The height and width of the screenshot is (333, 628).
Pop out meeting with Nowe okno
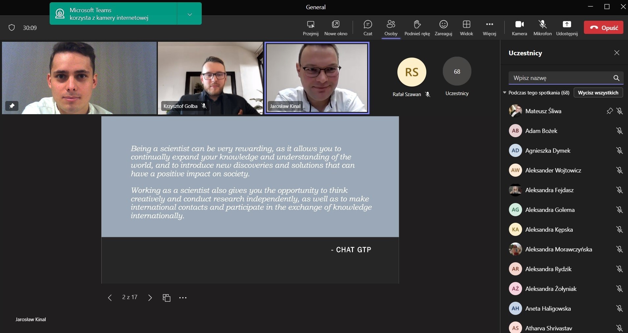336,25
